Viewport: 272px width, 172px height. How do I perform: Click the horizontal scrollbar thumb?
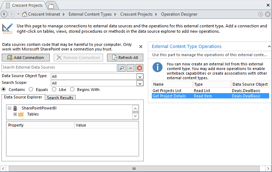(134, 168)
